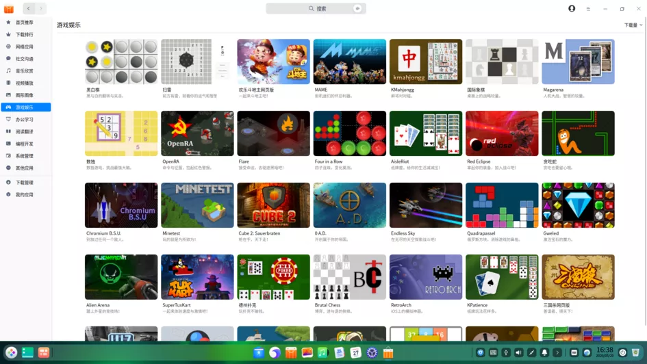Open the calendar icon showing 27 in dock
Image resolution: width=647 pixels, height=364 pixels.
[355, 352]
